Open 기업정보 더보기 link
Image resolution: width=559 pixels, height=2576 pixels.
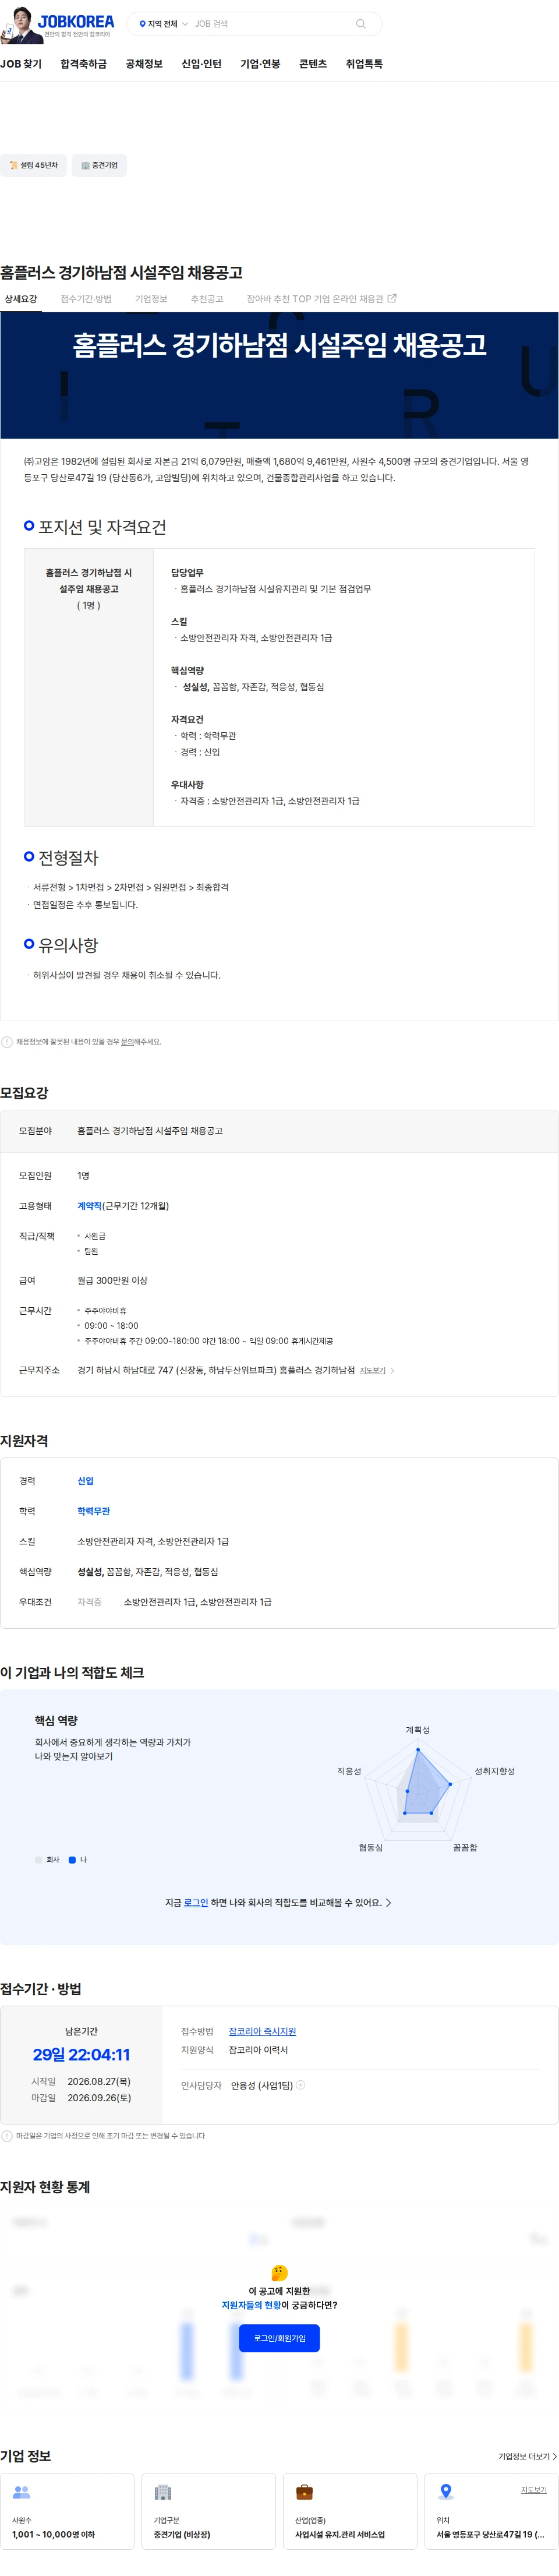527,2456
